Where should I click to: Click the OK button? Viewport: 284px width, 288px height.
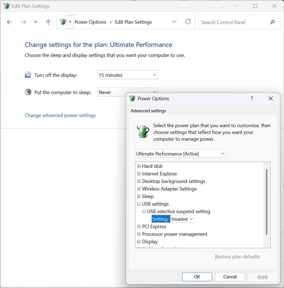(197, 277)
